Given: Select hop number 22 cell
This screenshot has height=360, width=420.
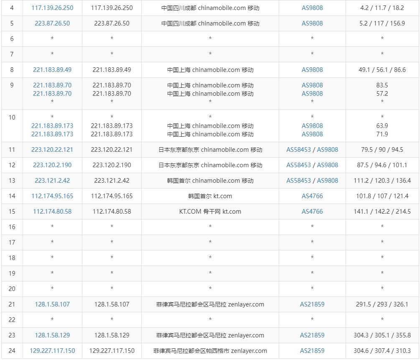Looking at the screenshot, I should [12, 320].
